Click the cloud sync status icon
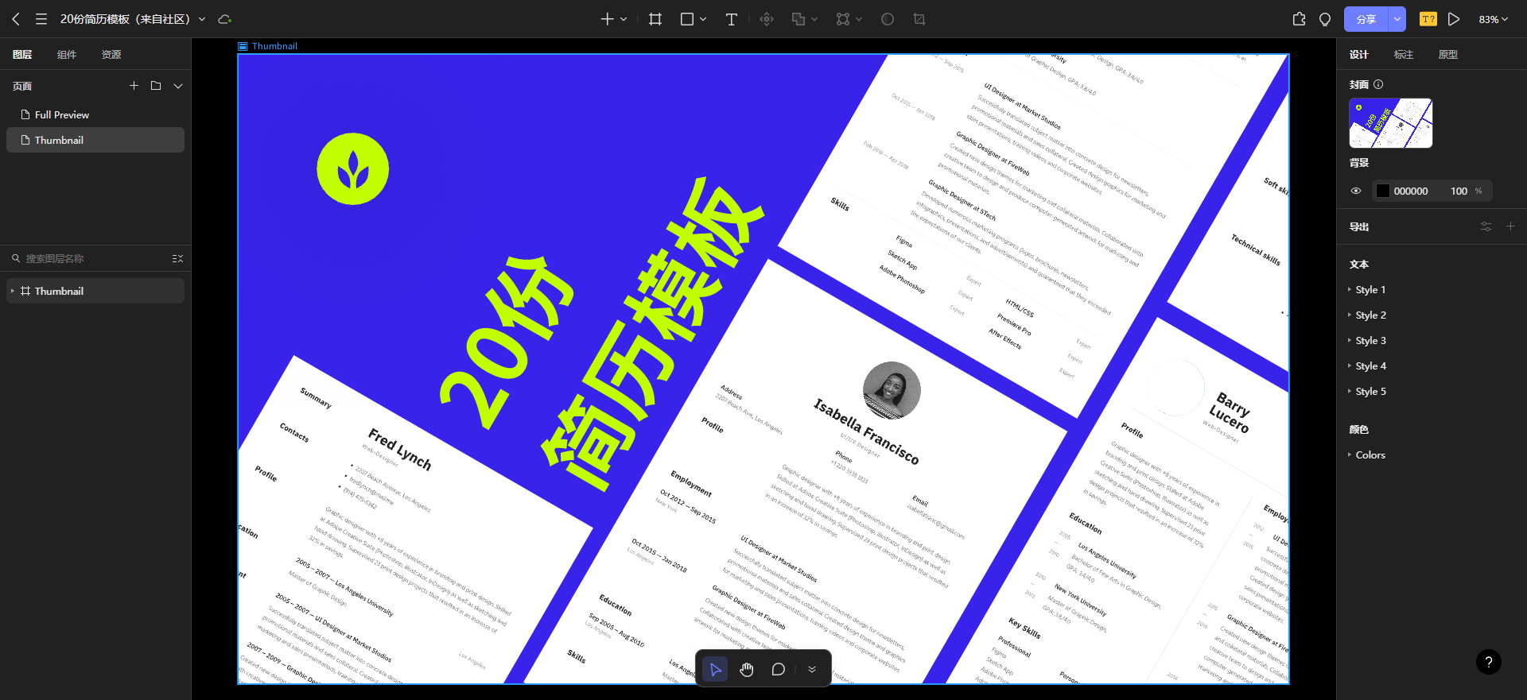This screenshot has width=1527, height=700. click(224, 19)
